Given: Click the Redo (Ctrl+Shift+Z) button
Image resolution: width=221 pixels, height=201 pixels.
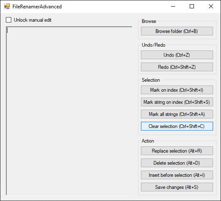Looking at the screenshot, I should (x=177, y=67).
